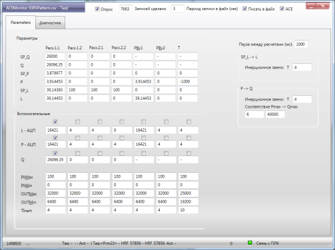Click the green Связь с ПЛК indicator
The image size is (335, 250).
click(x=250, y=243)
